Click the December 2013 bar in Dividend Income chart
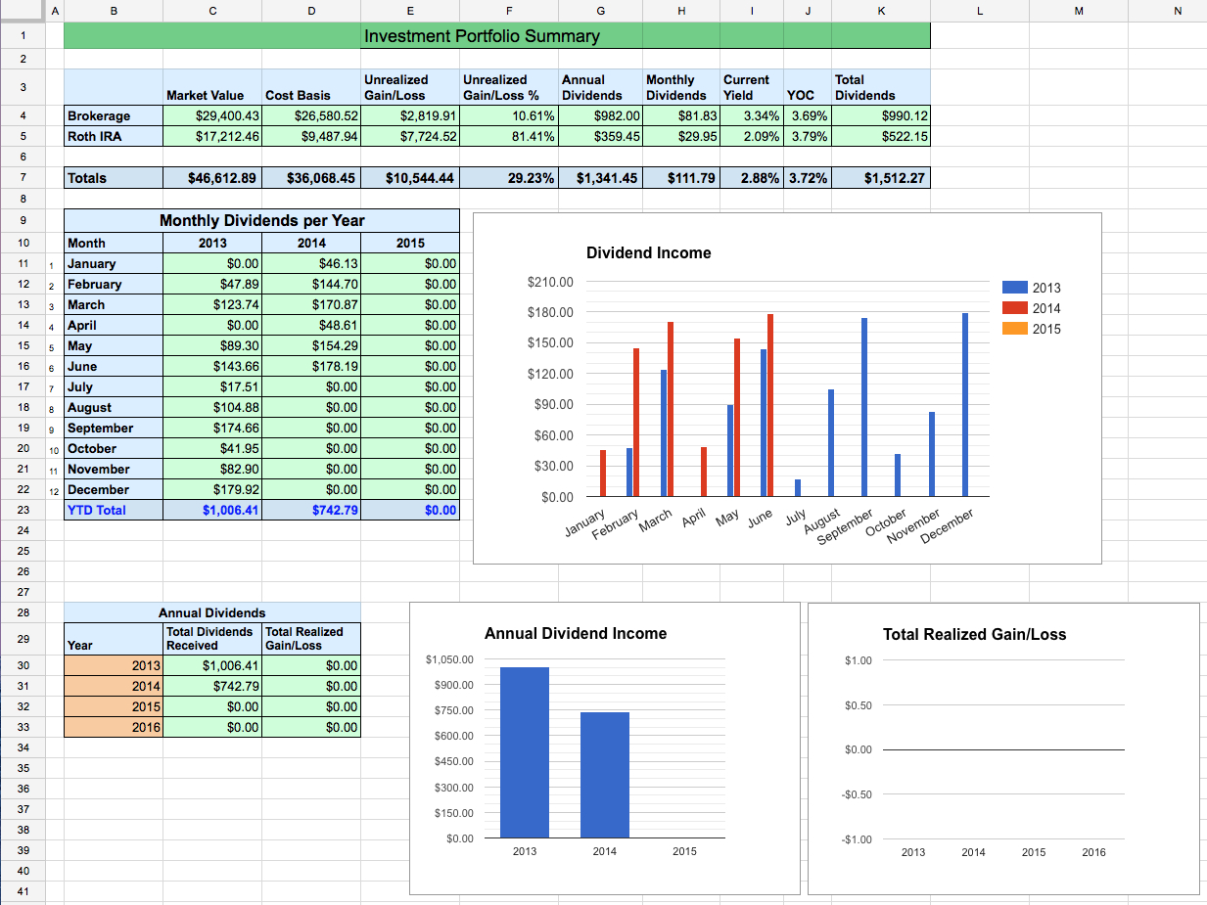This screenshot has width=1207, height=905. (x=965, y=406)
